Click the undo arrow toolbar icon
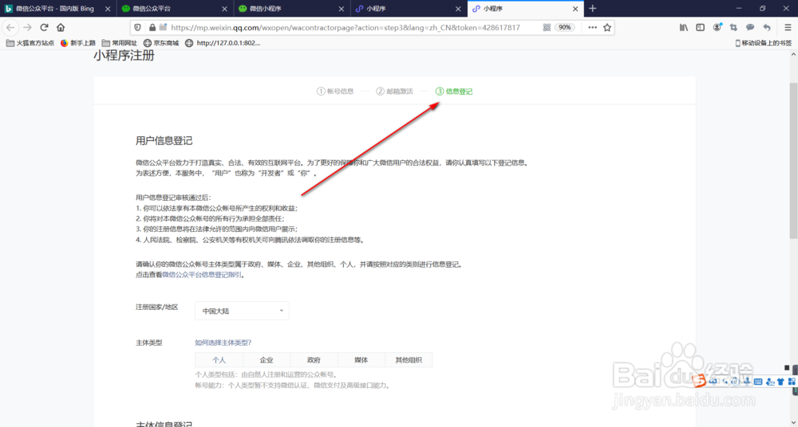 767,27
